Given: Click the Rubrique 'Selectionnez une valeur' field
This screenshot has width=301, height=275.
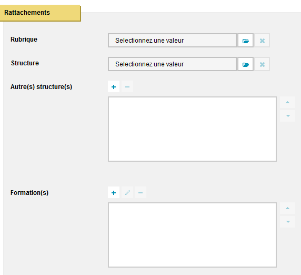Looking at the screenshot, I should (172, 41).
